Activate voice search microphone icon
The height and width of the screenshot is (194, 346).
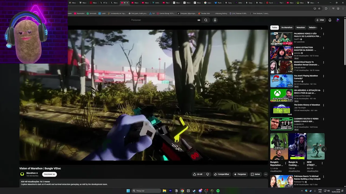(215, 20)
